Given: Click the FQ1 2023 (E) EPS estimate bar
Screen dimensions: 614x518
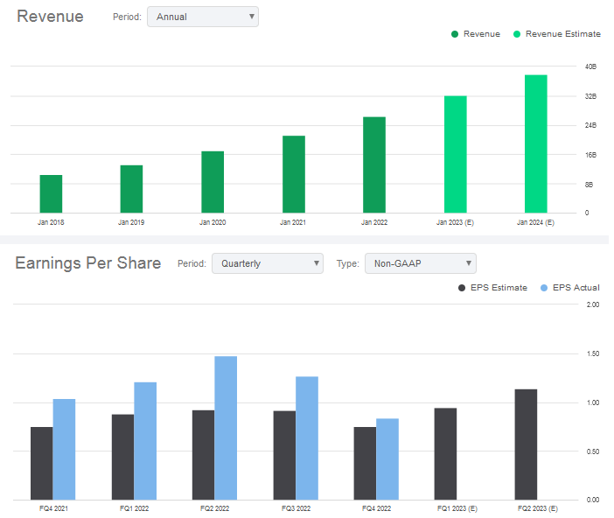Looking at the screenshot, I should click(x=445, y=454).
